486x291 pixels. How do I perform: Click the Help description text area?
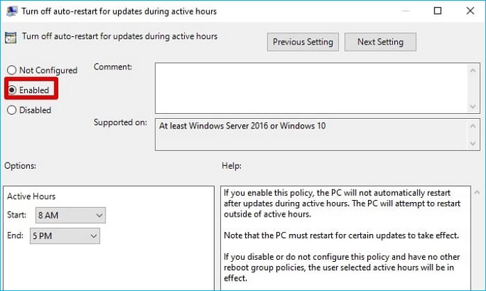[340, 236]
